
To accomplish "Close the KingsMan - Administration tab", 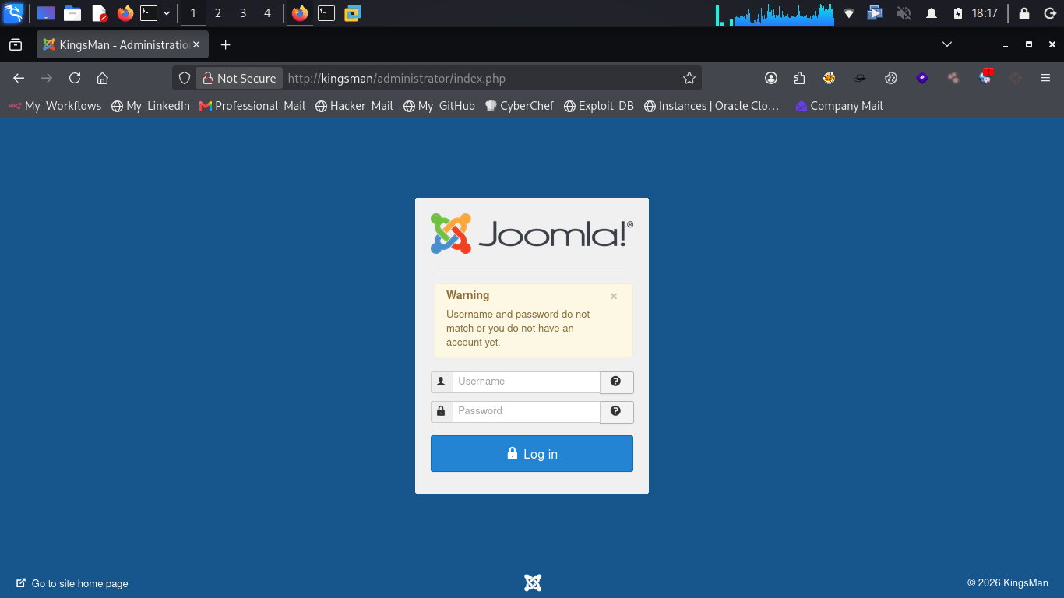I will [196, 45].
